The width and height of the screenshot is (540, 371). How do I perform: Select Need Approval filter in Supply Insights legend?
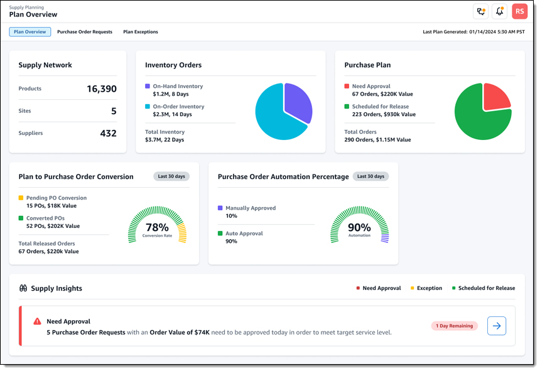[x=379, y=288]
